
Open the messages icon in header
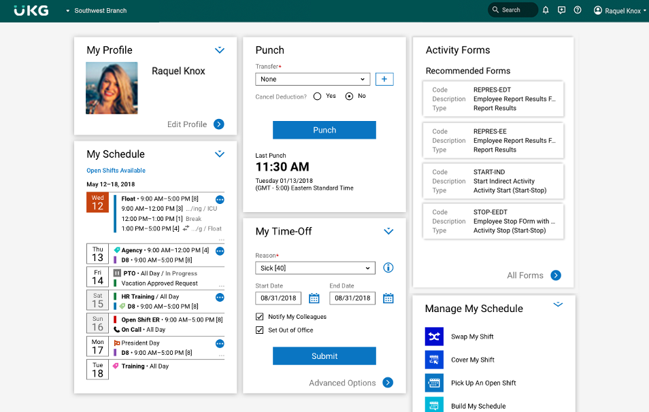point(561,10)
